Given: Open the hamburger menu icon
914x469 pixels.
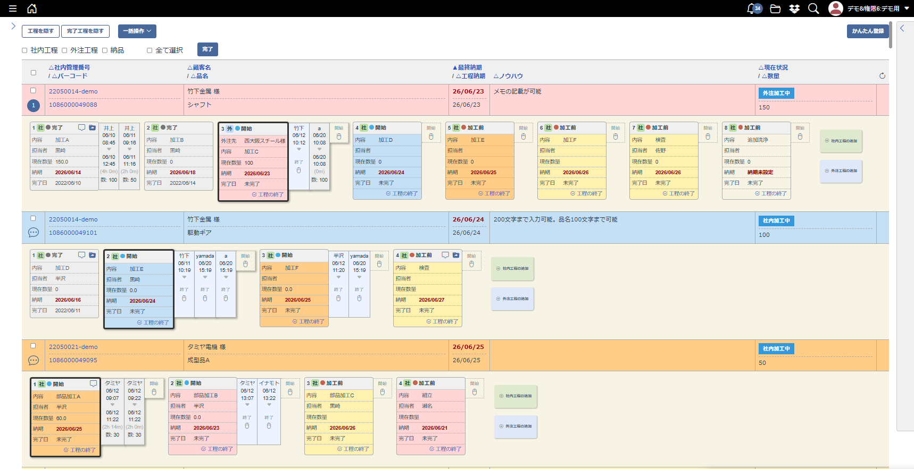Looking at the screenshot, I should 13,8.
